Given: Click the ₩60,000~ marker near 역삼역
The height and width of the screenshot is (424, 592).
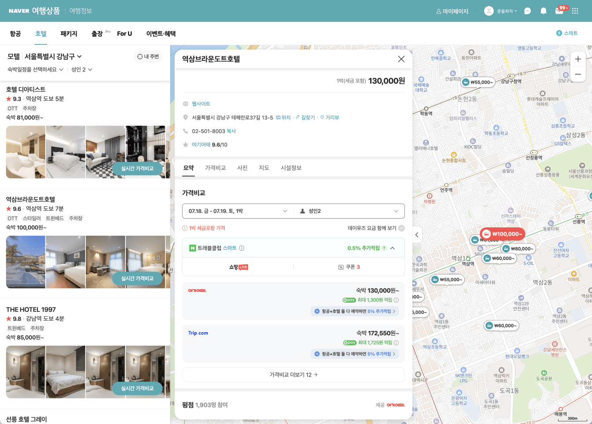Looking at the screenshot, I should [x=499, y=258].
